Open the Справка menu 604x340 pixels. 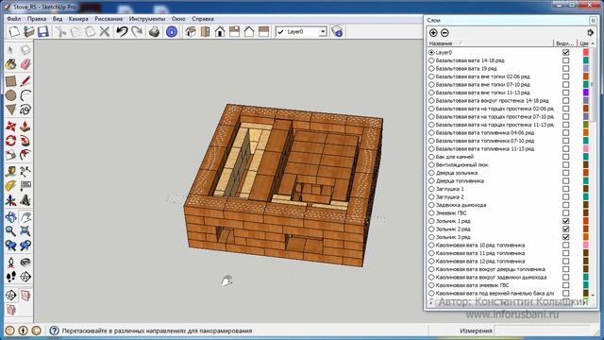tap(203, 19)
